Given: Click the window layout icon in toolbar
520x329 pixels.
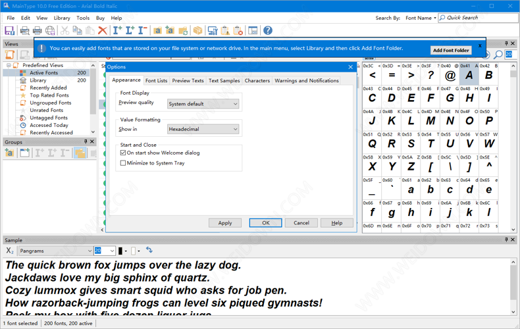Looking at the screenshot, I should point(253,31).
